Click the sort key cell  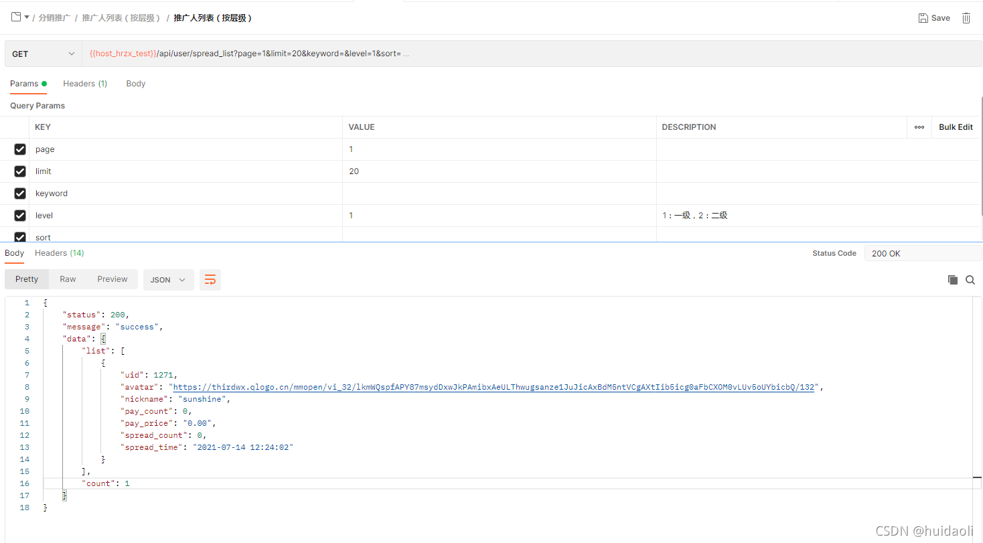[x=185, y=235]
